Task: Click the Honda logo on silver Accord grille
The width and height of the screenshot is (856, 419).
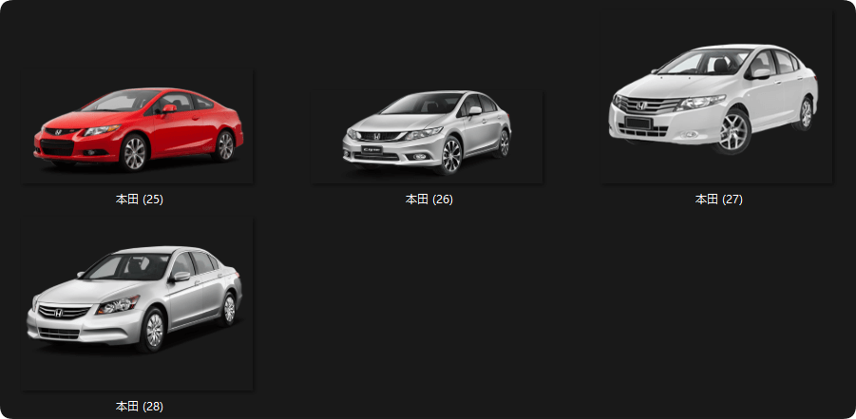Action: pos(59,312)
